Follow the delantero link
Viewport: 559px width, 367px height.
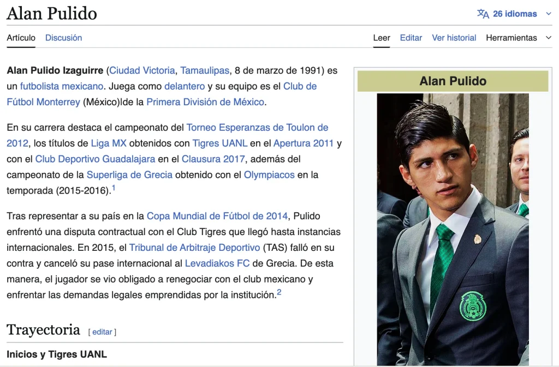[185, 86]
